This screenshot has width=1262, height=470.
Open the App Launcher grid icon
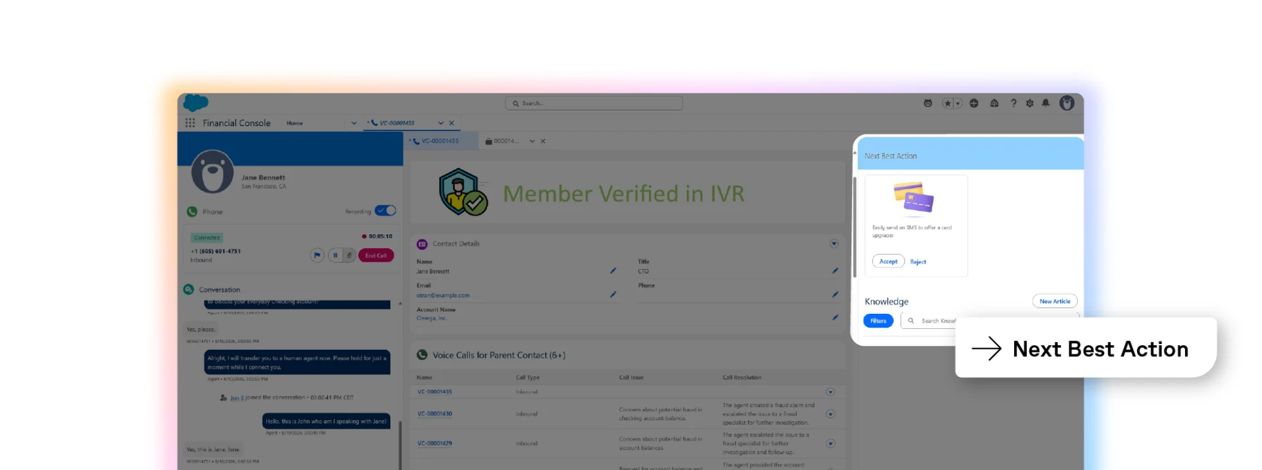[x=190, y=123]
